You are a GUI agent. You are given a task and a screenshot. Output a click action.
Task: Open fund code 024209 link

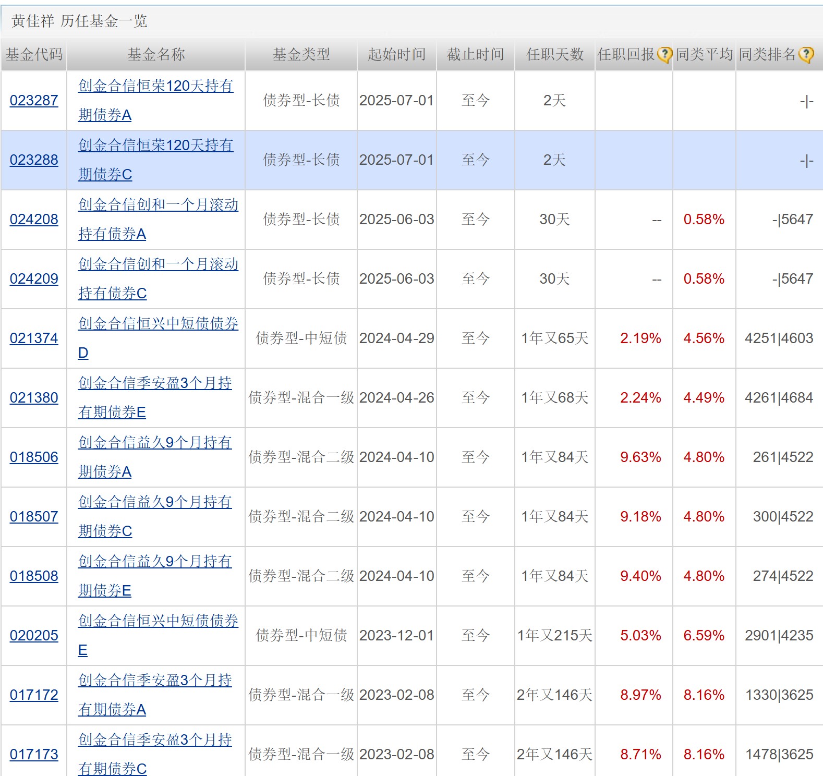pos(34,278)
